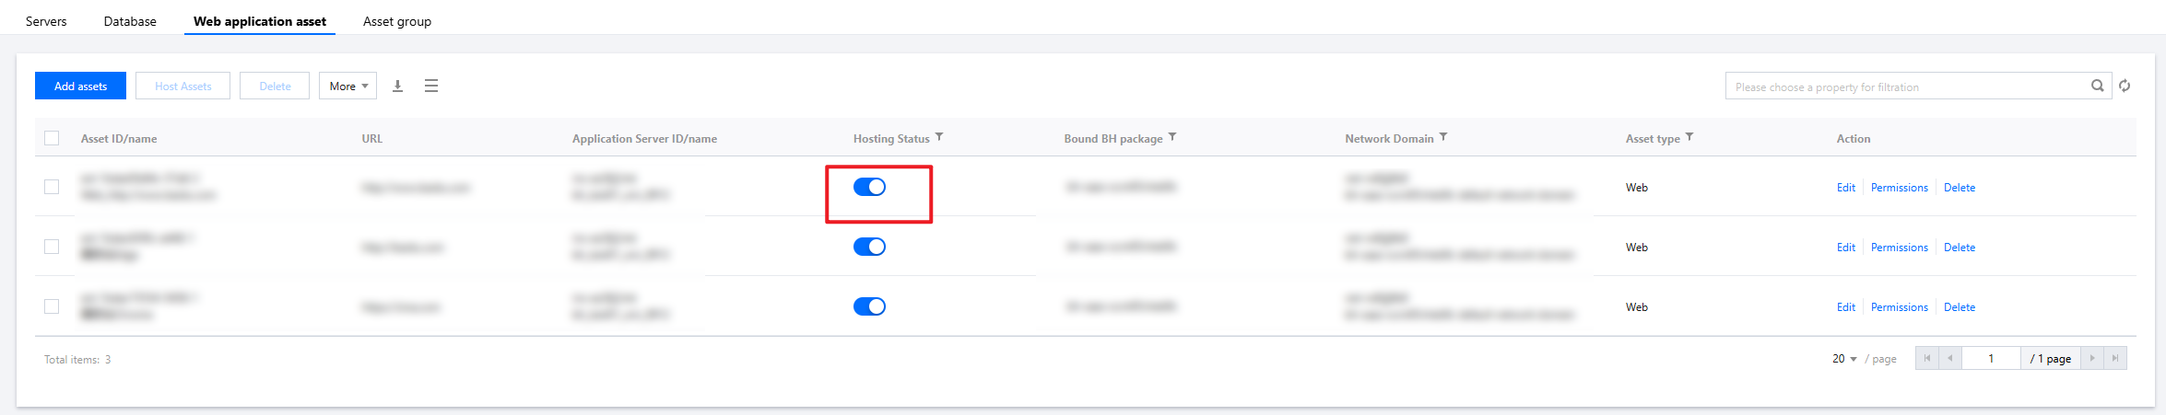This screenshot has width=2166, height=415.
Task: Click the Add assets button
Action: click(80, 86)
